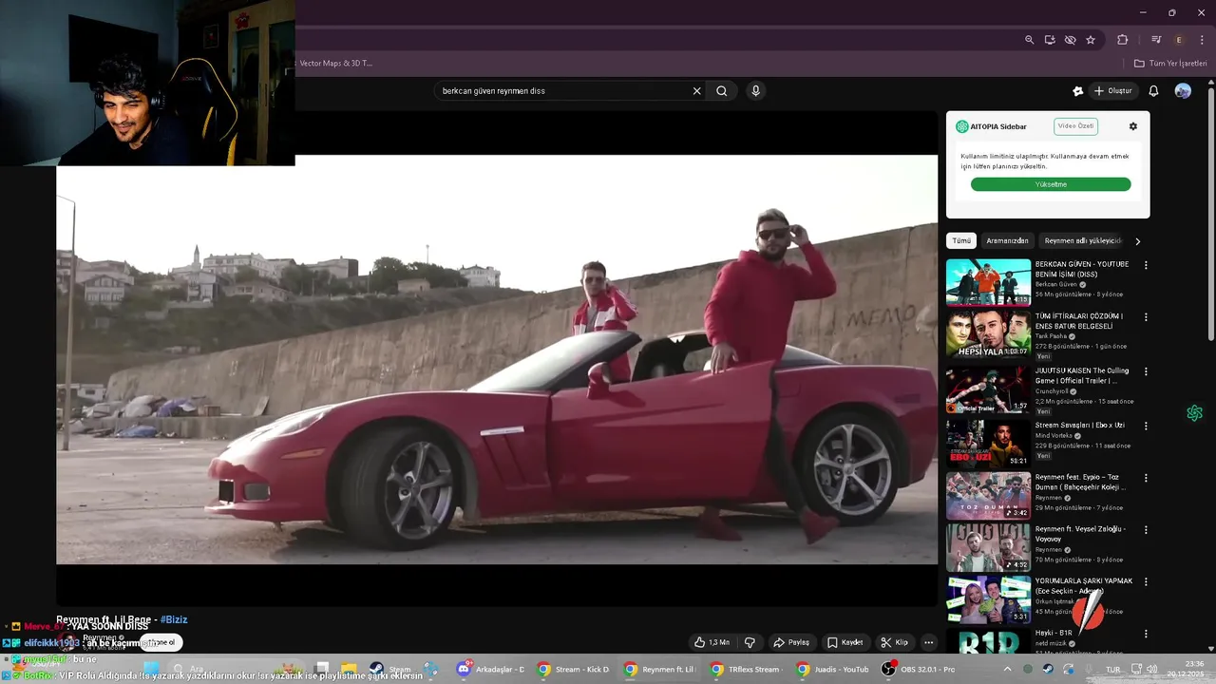1216x684 pixels.
Task: Switch to TRflexs Stream taskbar window
Action: pyautogui.click(x=746, y=669)
